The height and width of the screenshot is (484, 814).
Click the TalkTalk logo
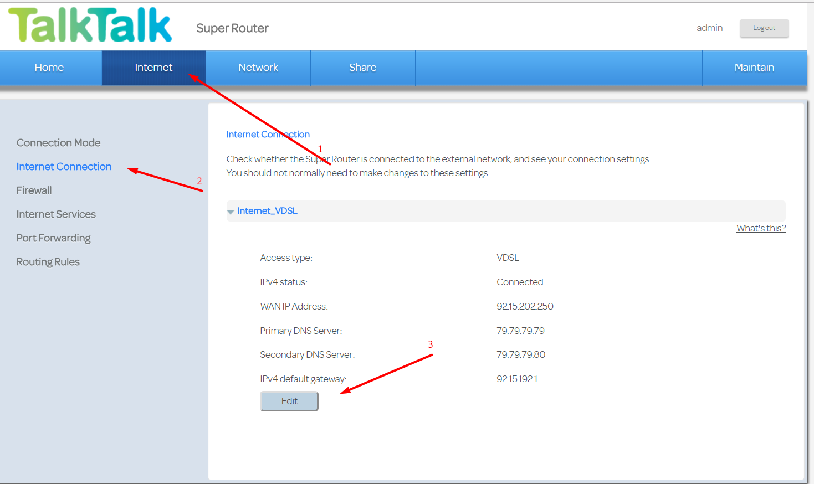pyautogui.click(x=90, y=25)
